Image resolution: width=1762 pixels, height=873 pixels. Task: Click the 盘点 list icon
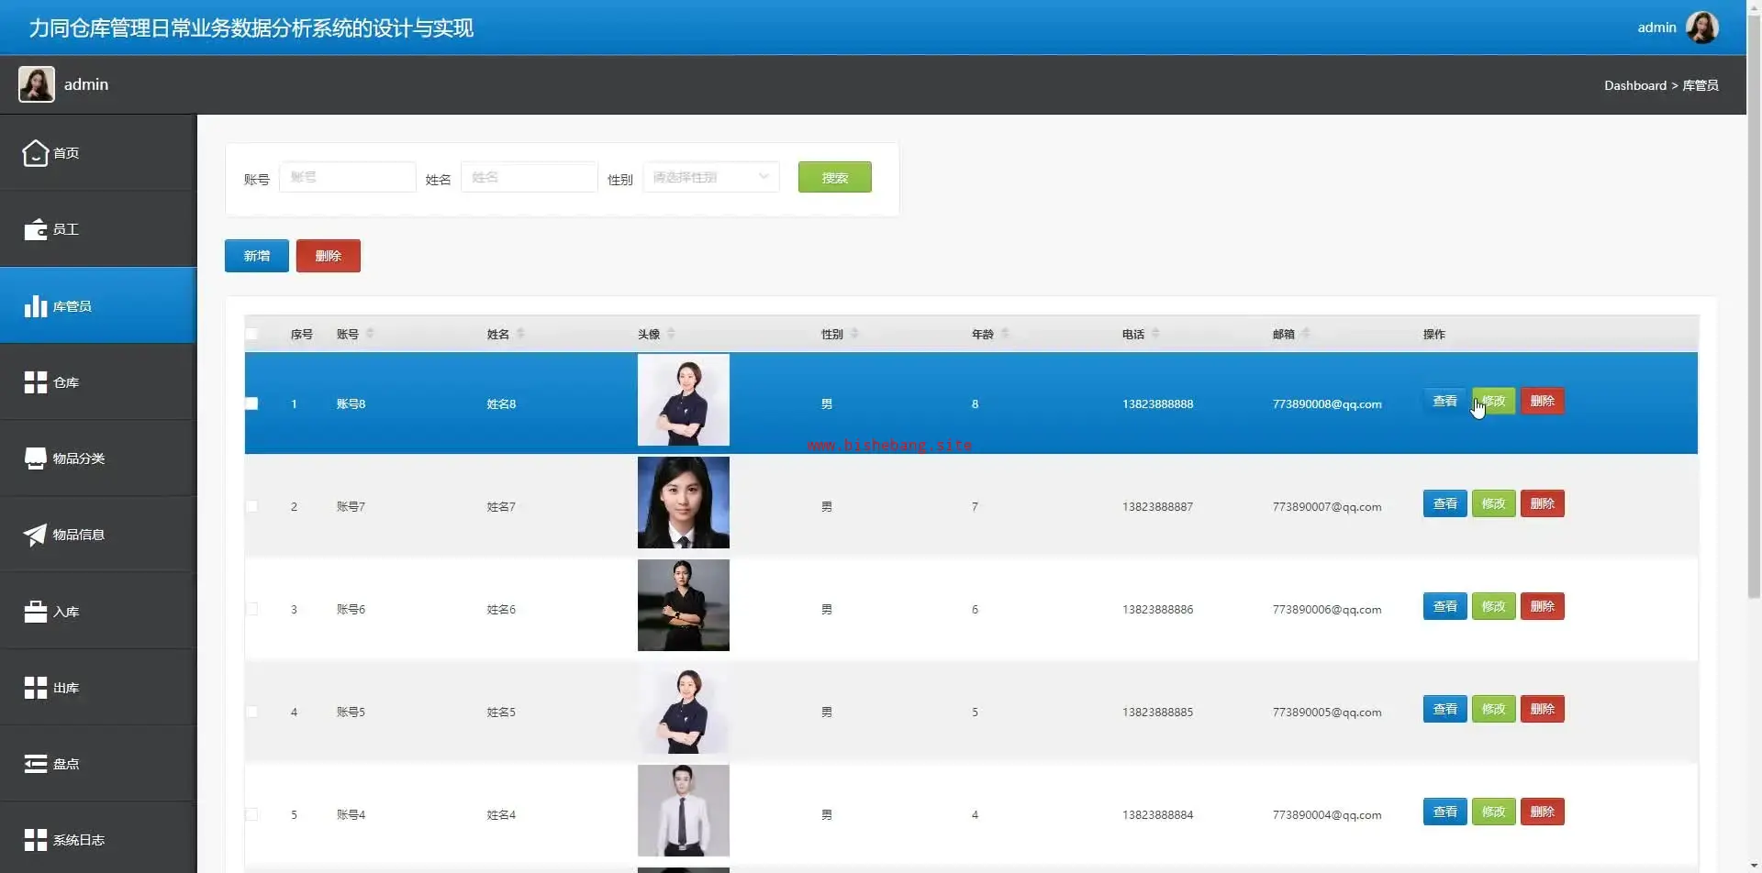point(35,764)
